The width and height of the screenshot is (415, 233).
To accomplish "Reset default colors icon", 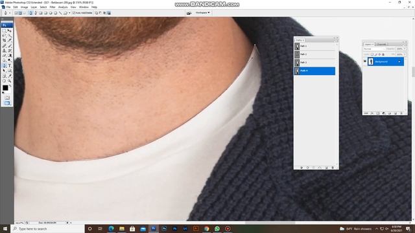I will tap(3, 93).
